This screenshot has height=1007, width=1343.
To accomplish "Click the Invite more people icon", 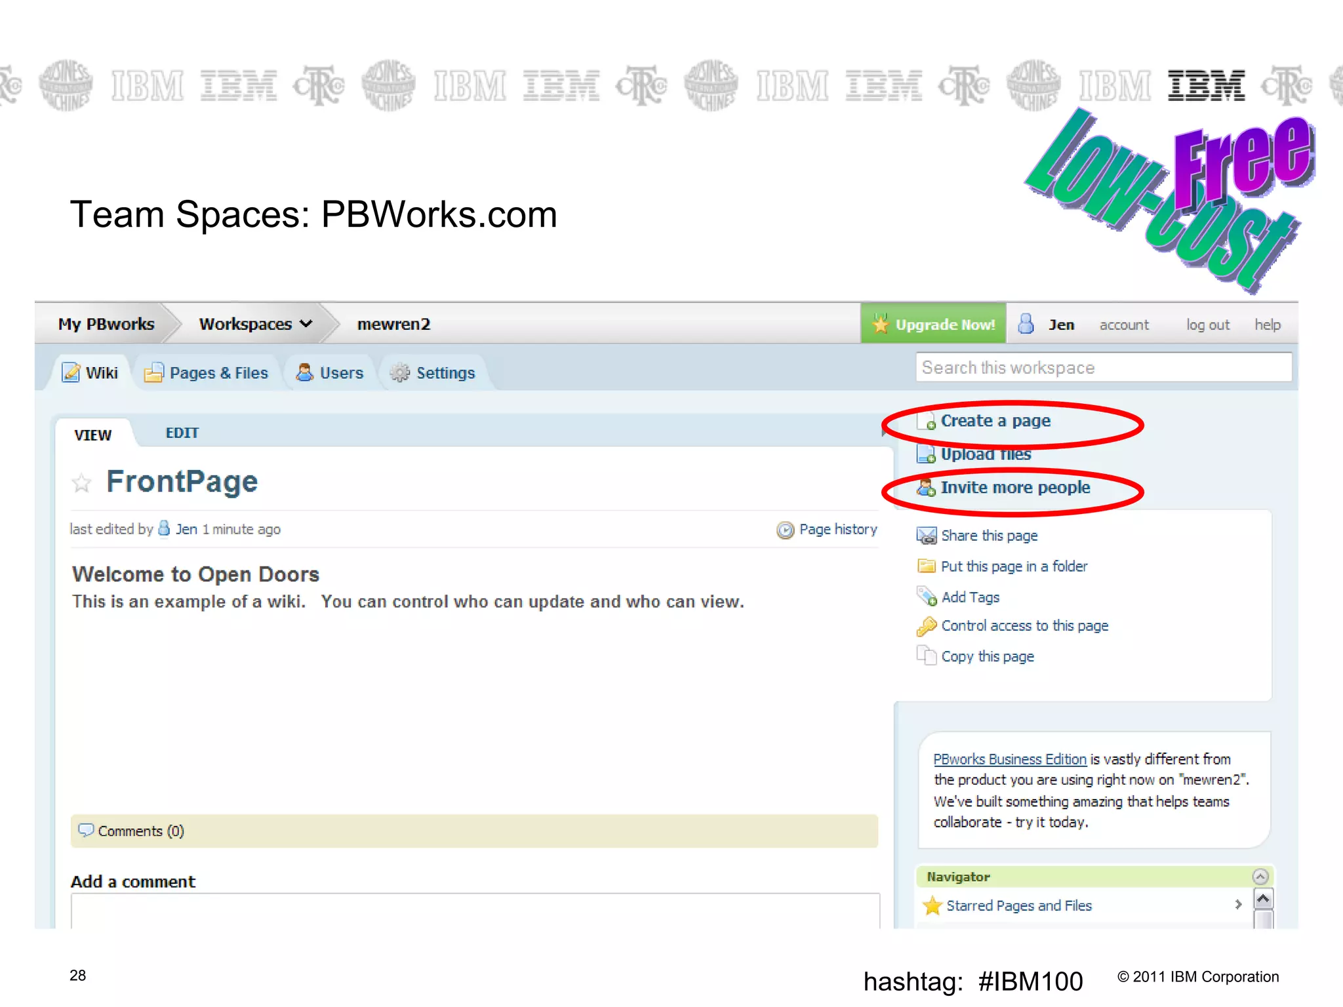I will click(927, 487).
